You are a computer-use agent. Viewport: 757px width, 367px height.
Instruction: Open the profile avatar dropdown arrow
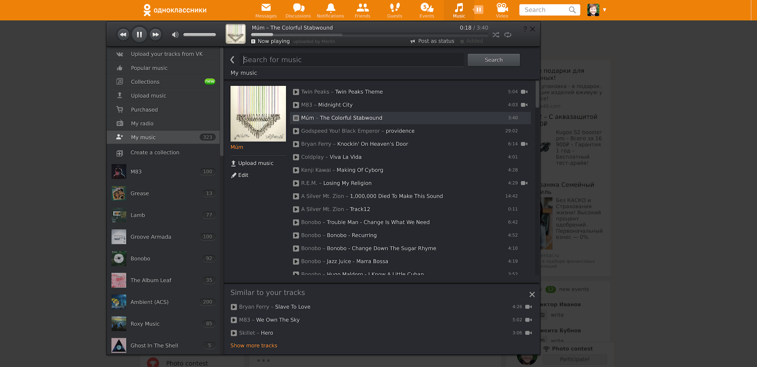[x=604, y=10]
